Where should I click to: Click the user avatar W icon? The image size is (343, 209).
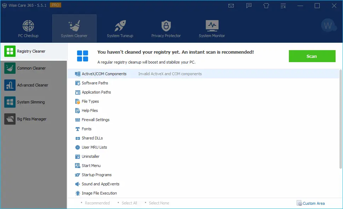pos(328,26)
